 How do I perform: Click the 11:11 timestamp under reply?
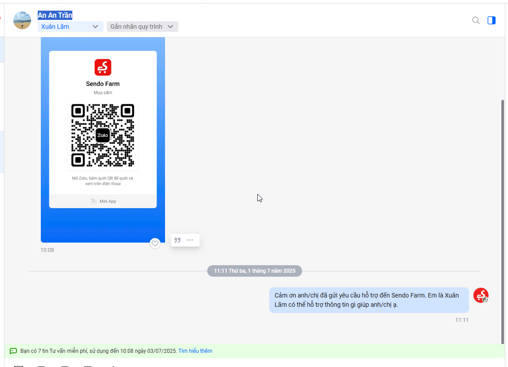pyautogui.click(x=462, y=320)
